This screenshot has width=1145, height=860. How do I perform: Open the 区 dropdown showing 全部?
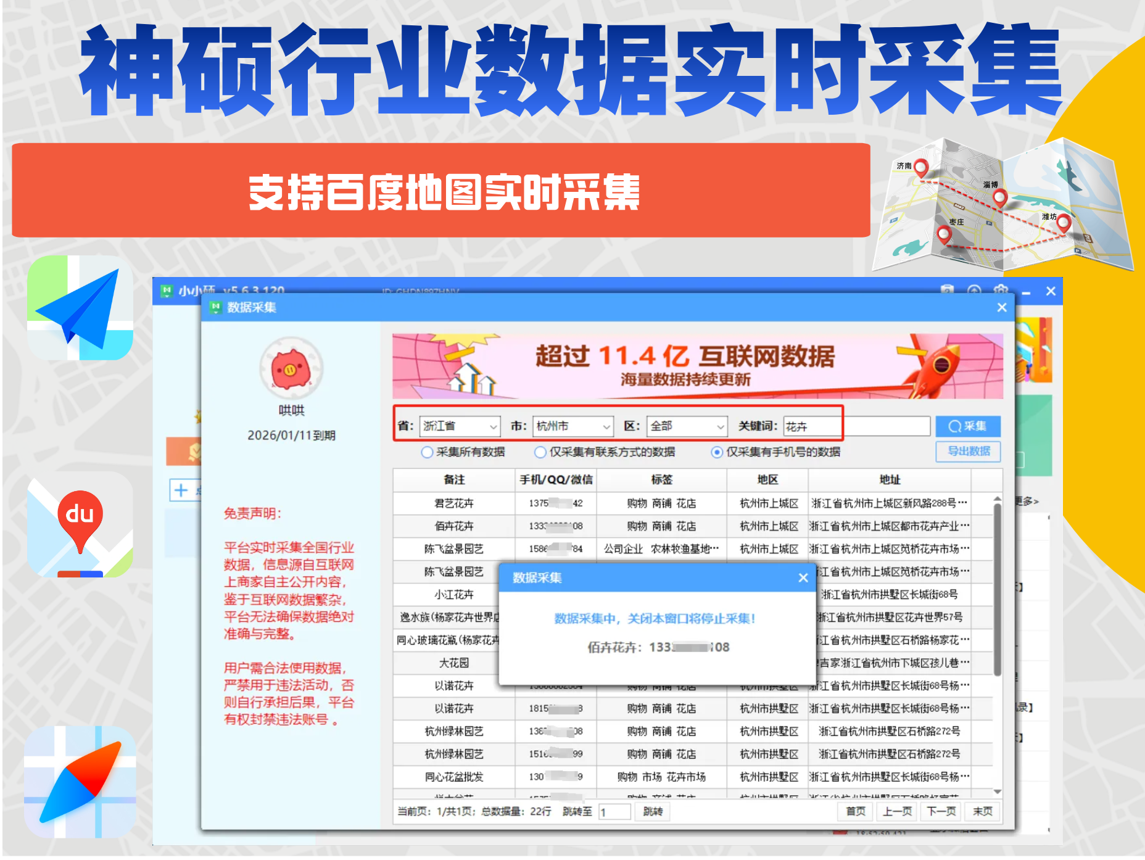click(687, 426)
